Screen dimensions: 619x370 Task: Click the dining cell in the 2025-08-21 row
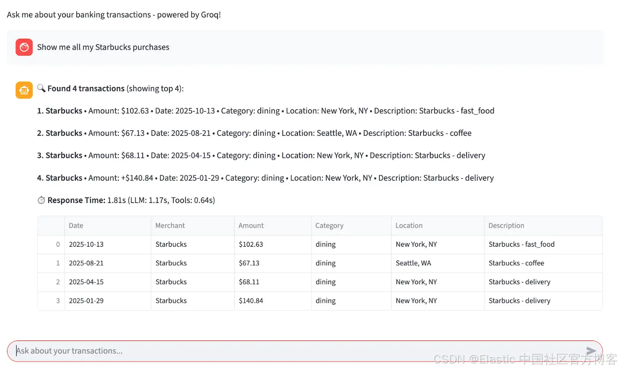[351, 263]
